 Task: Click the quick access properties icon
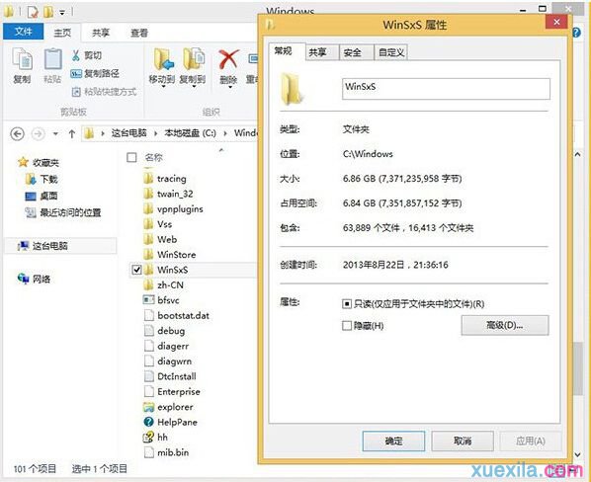pos(34,12)
